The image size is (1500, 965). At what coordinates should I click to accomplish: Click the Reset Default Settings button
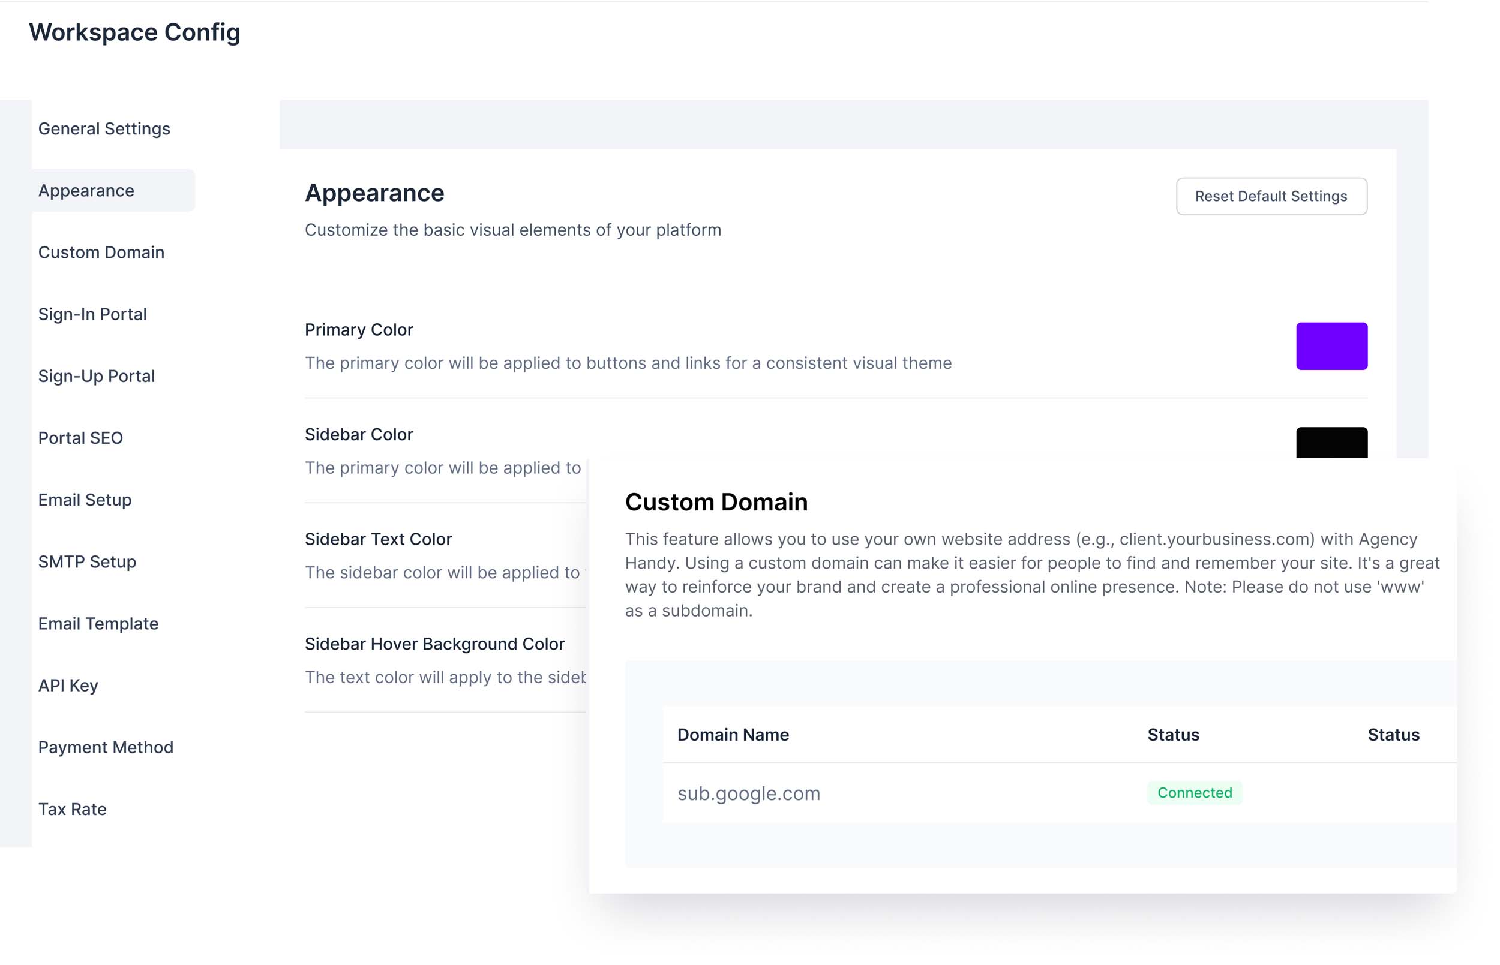[x=1271, y=196]
